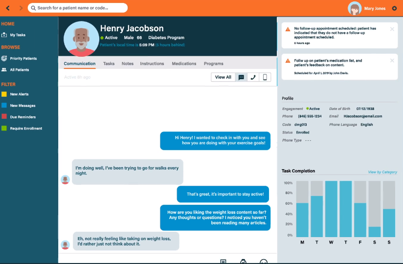Toggle the New Messages filter
The image size is (403, 264).
pyautogui.click(x=4, y=106)
